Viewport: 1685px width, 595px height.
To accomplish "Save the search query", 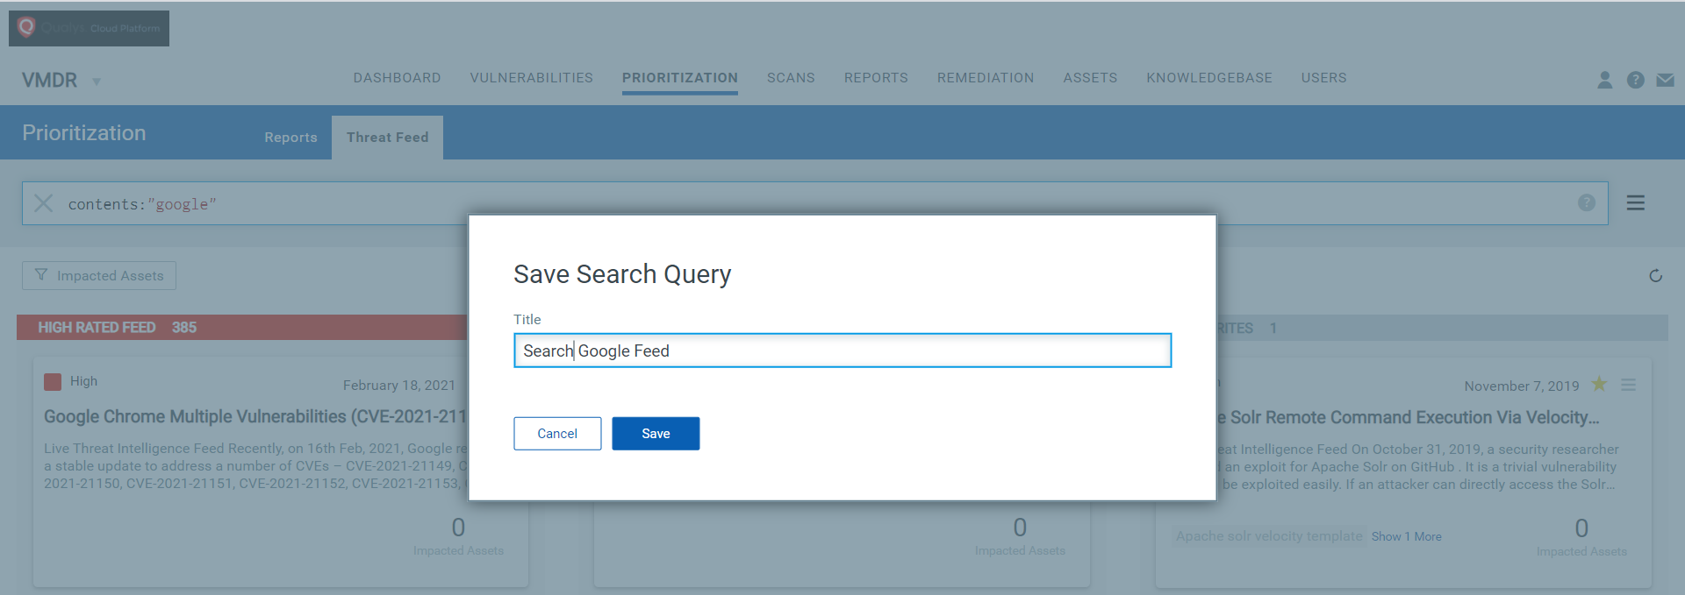I will 655,434.
